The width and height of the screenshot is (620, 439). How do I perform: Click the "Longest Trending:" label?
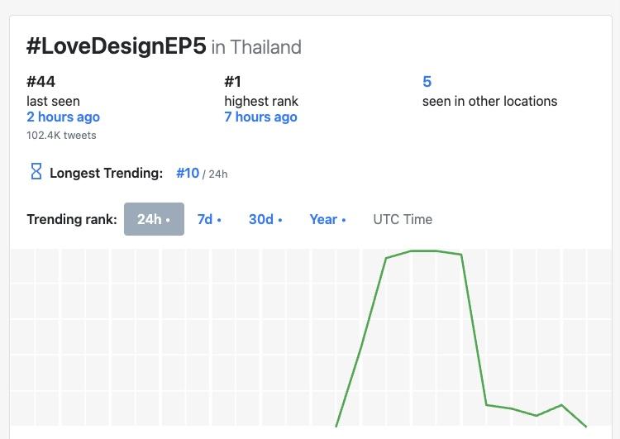click(x=106, y=173)
